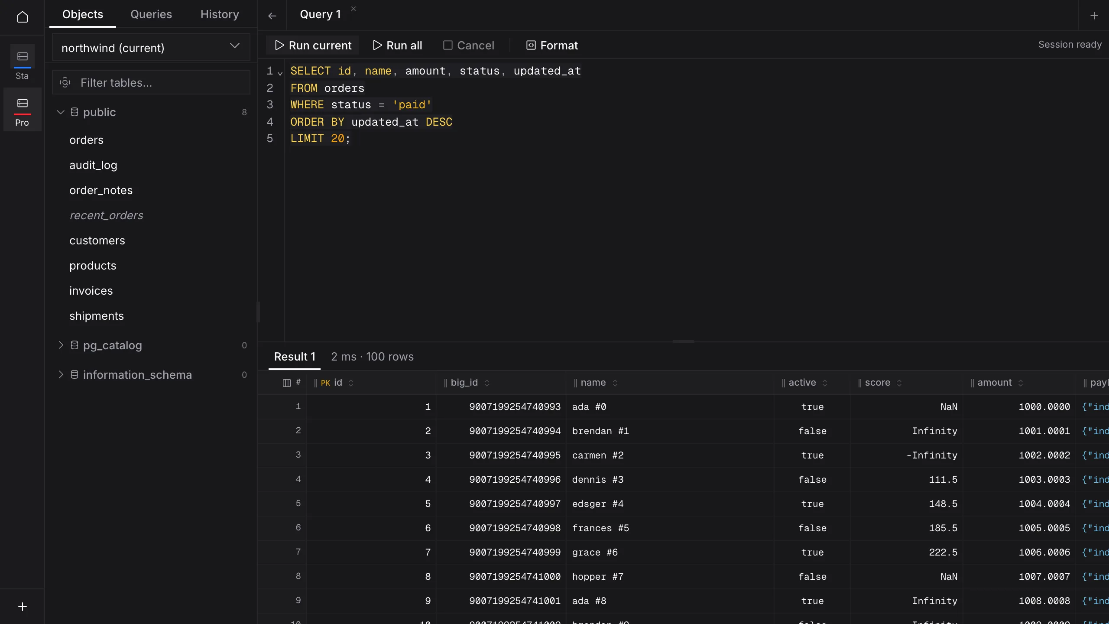Toggle the result columns layout icon
Image resolution: width=1109 pixels, height=624 pixels.
286,383
